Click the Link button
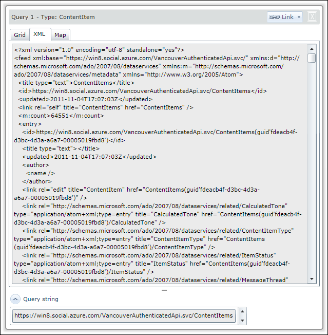328x335 pixels. point(285,17)
